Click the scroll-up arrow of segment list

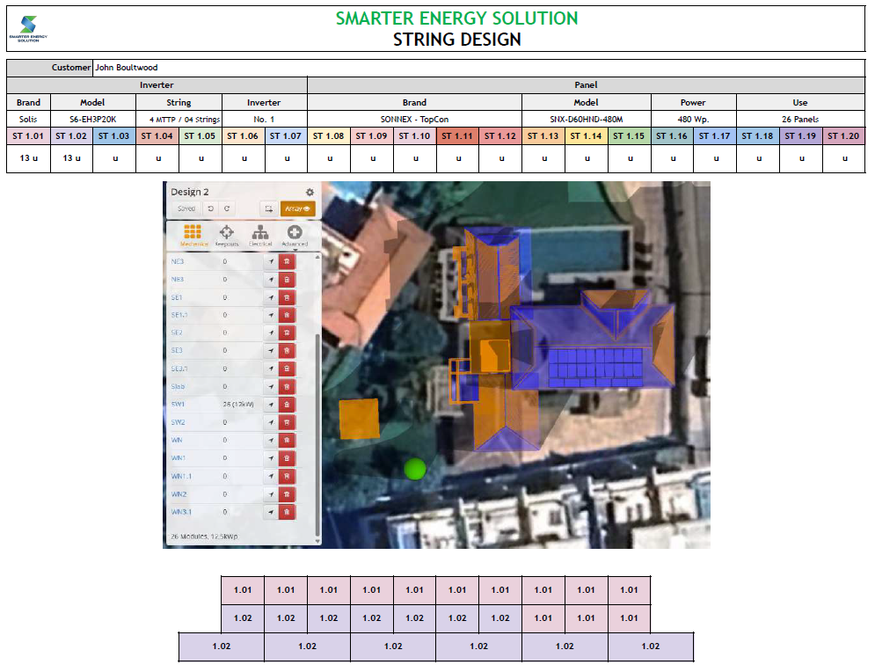(x=317, y=258)
